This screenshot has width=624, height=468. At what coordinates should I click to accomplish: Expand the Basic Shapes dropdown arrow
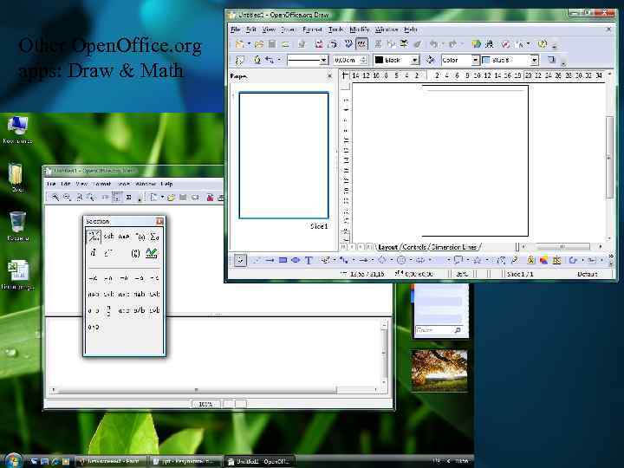pos(392,260)
